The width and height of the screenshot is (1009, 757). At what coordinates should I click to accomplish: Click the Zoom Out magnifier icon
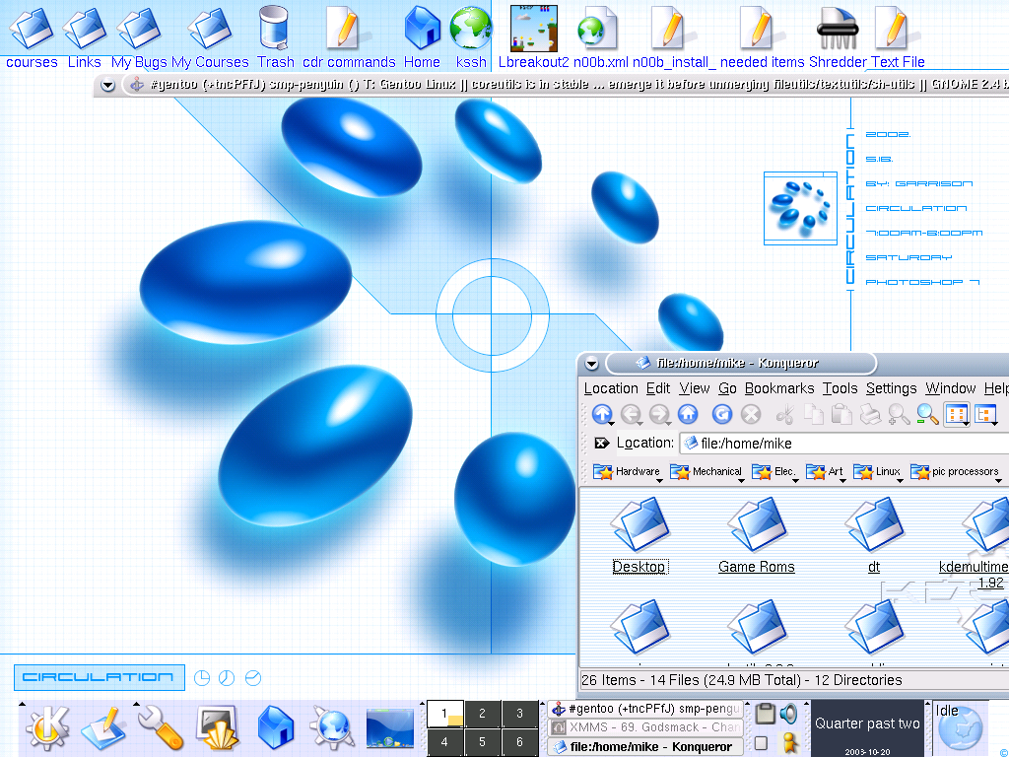click(x=926, y=414)
